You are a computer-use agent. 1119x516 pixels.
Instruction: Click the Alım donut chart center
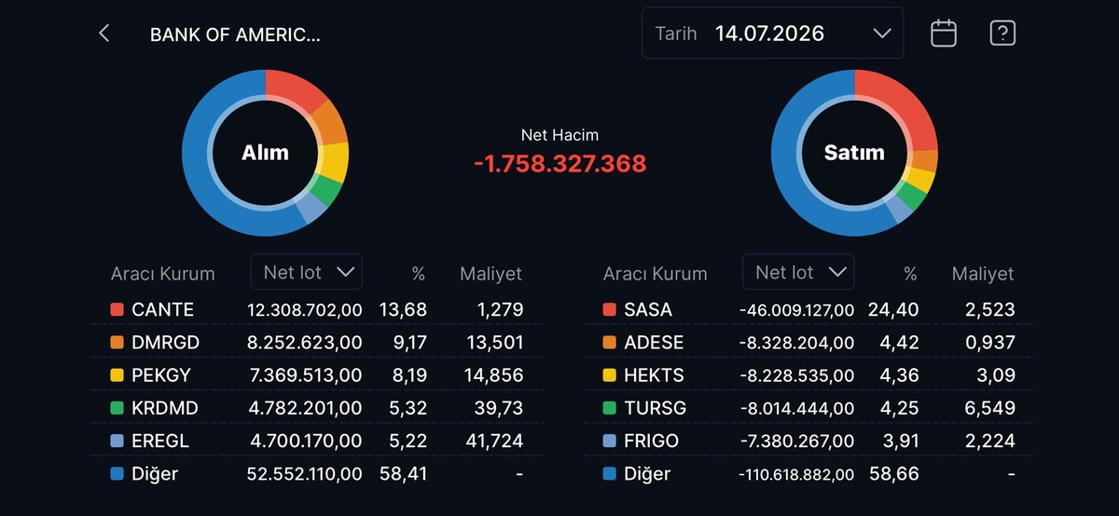tap(265, 153)
